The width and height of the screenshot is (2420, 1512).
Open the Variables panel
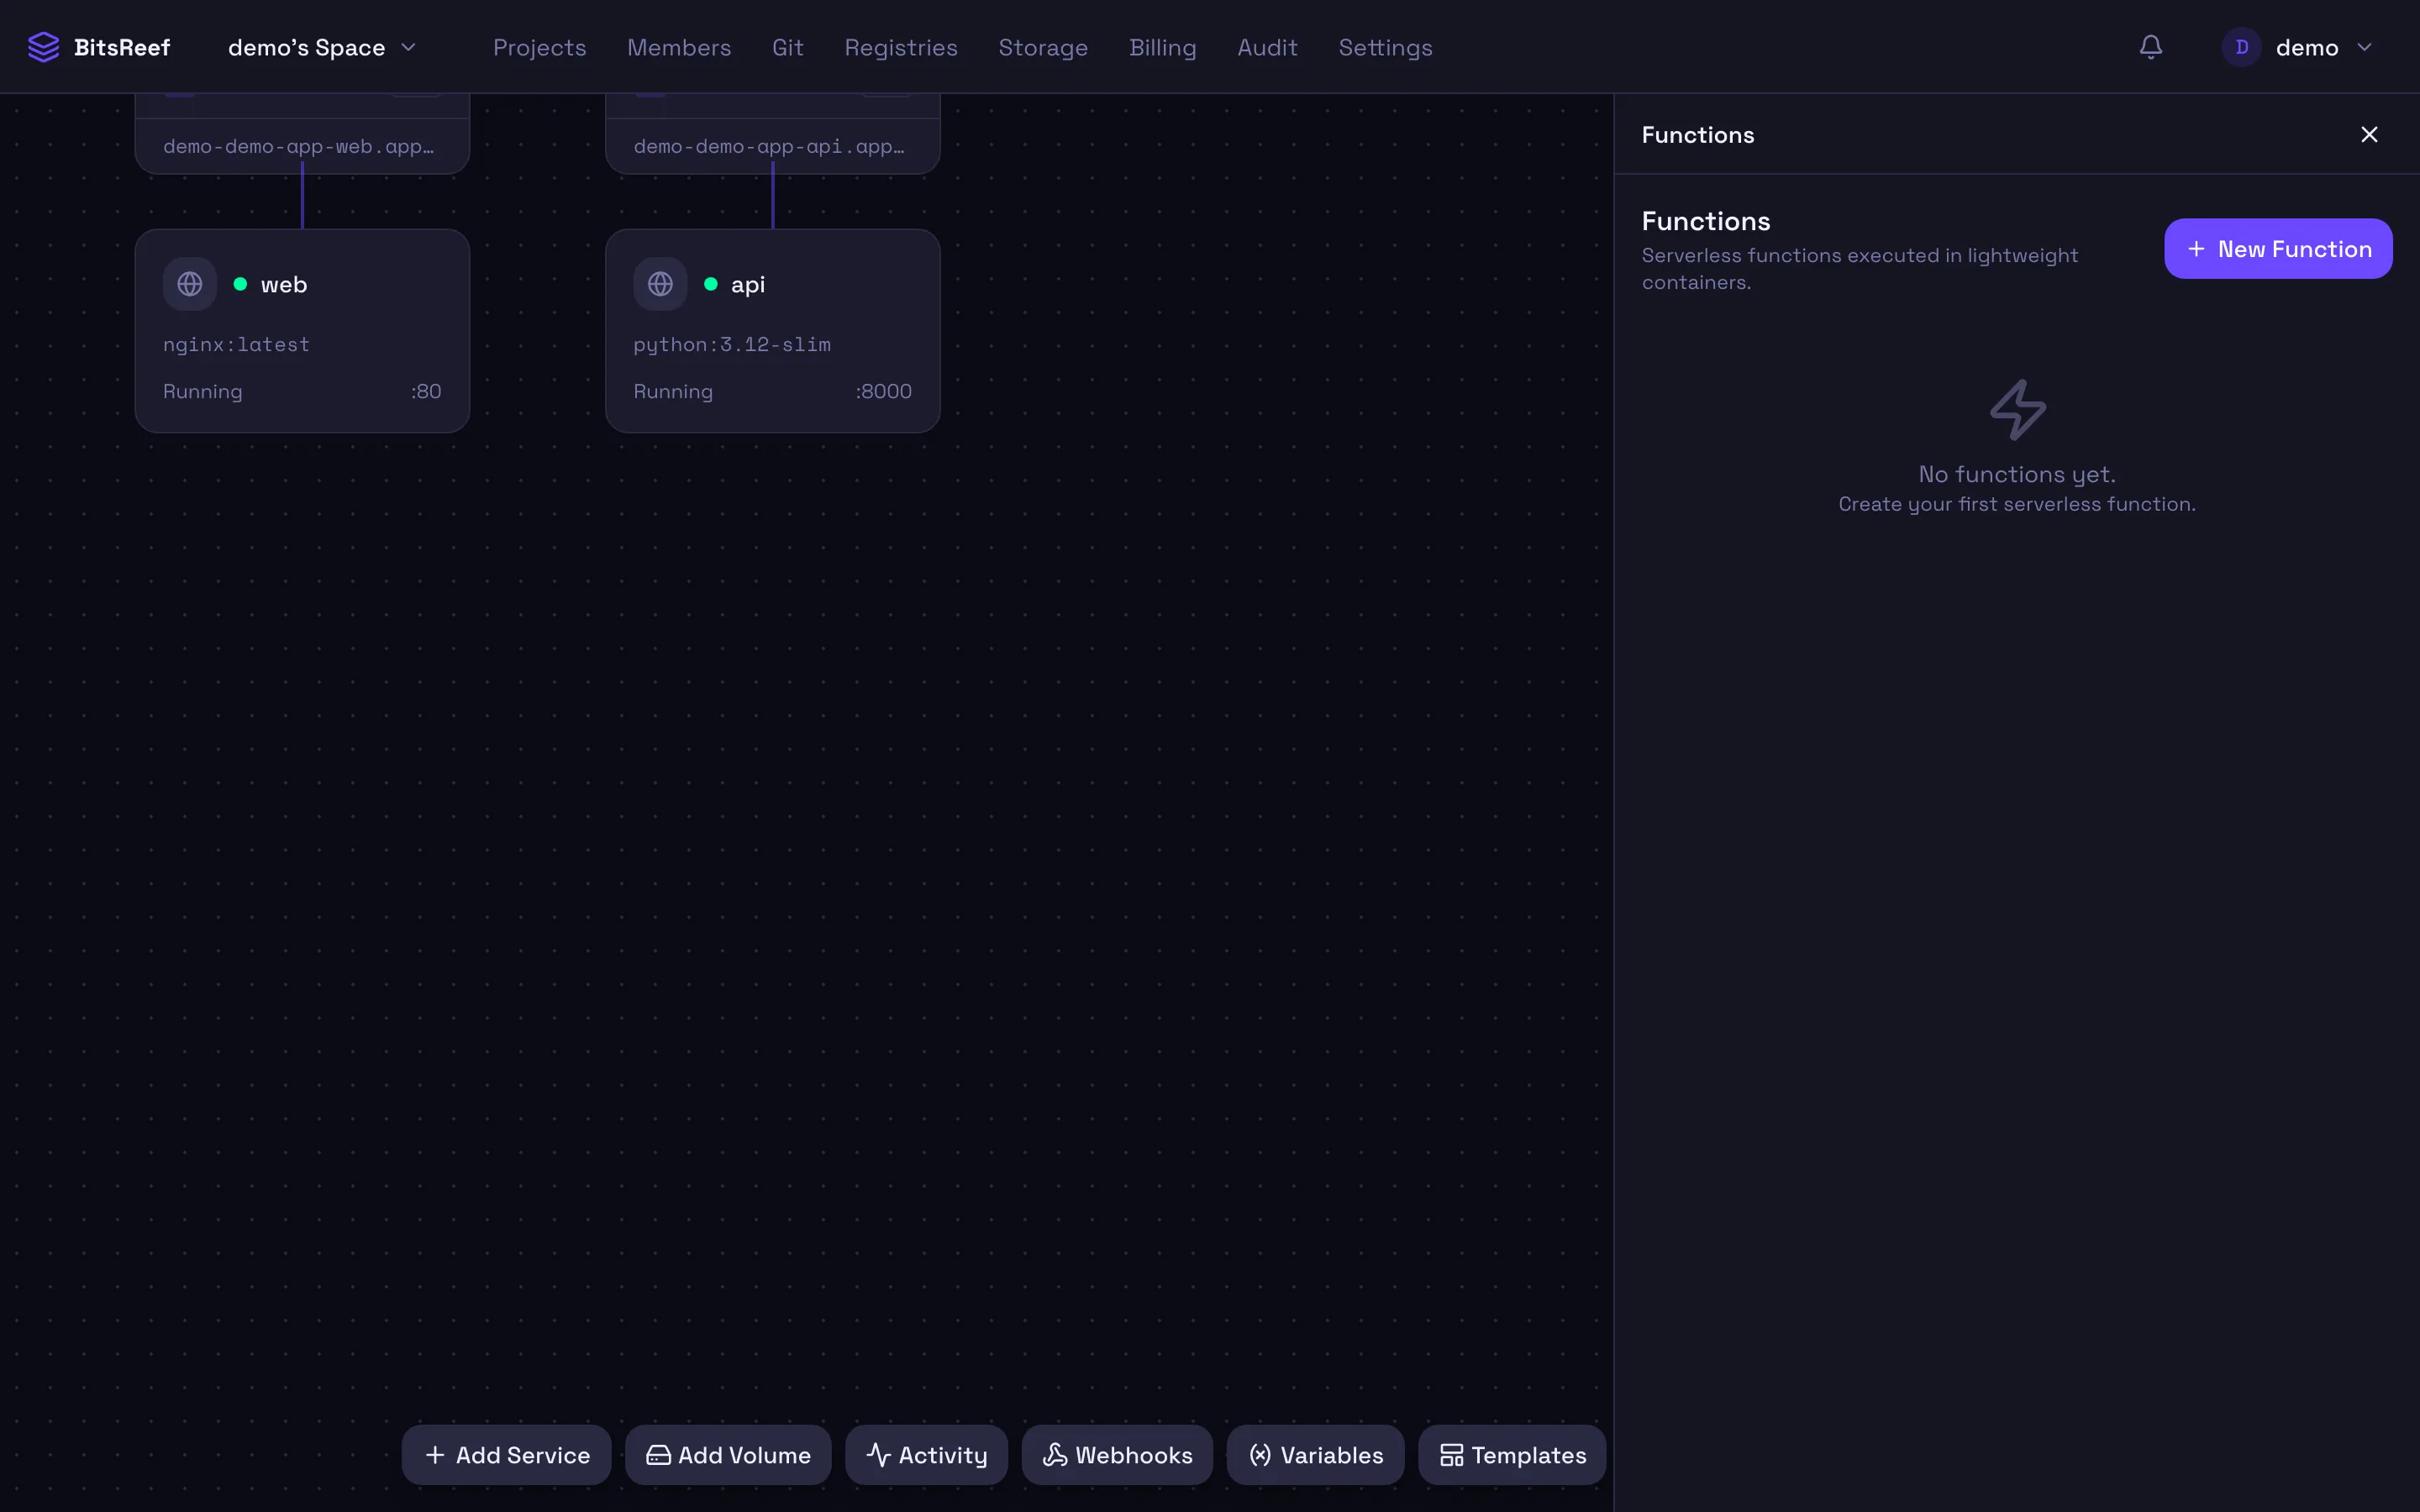(1315, 1455)
